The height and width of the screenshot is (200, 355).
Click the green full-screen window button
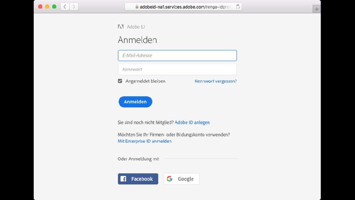pos(54,7)
